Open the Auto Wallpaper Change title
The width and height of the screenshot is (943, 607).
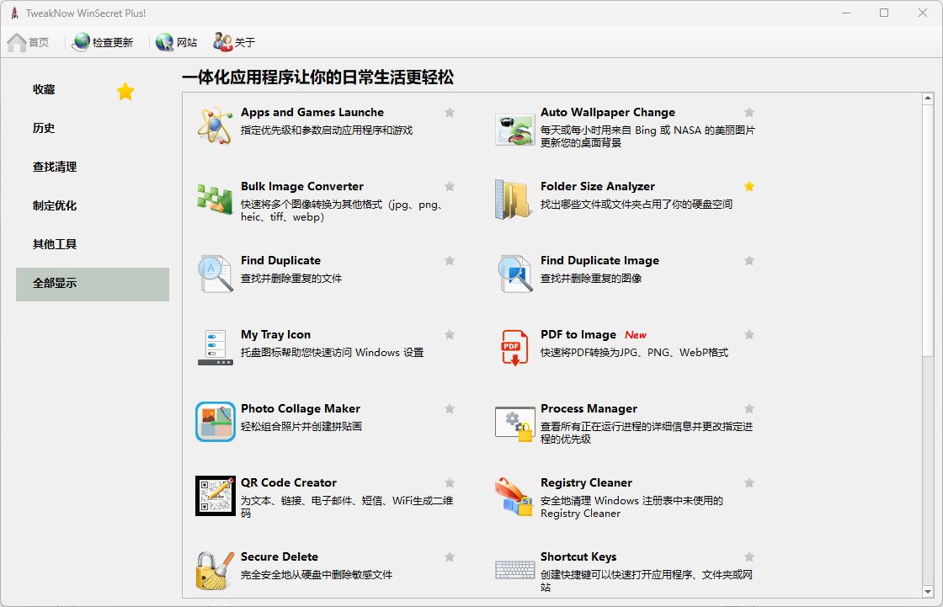(607, 113)
